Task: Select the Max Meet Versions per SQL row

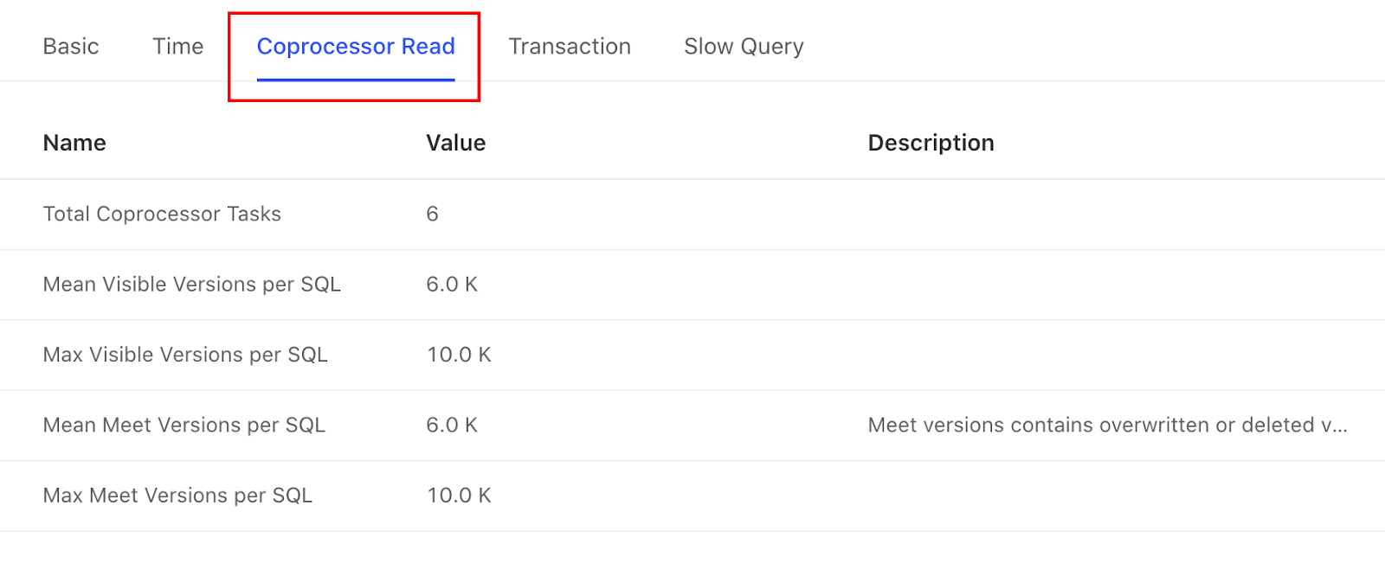Action: coord(177,495)
